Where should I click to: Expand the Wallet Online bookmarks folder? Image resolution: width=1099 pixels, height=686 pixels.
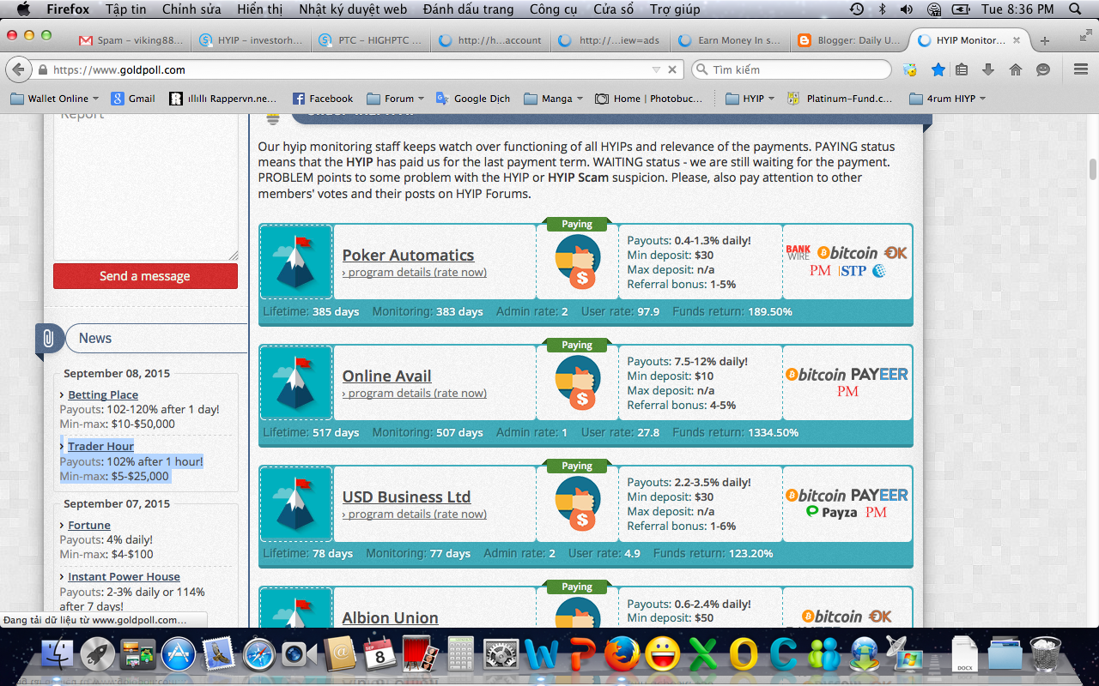coord(54,99)
